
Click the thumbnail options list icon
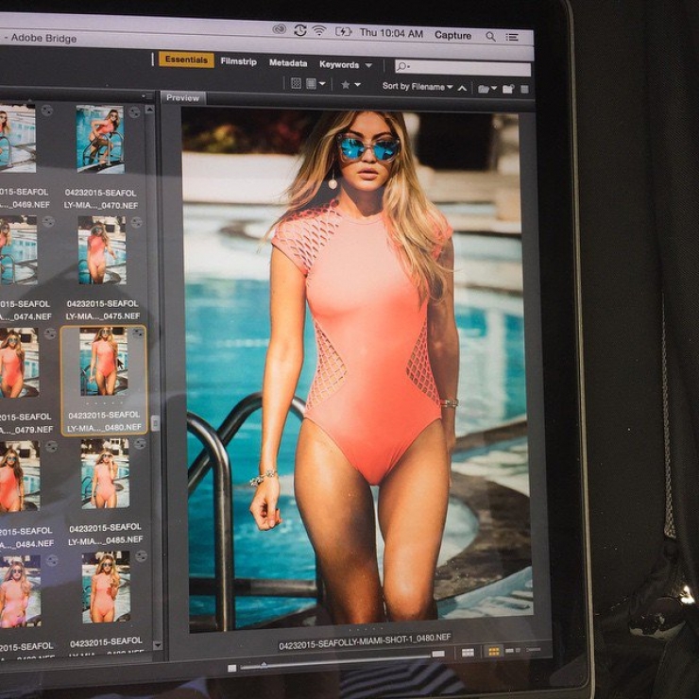[312, 84]
